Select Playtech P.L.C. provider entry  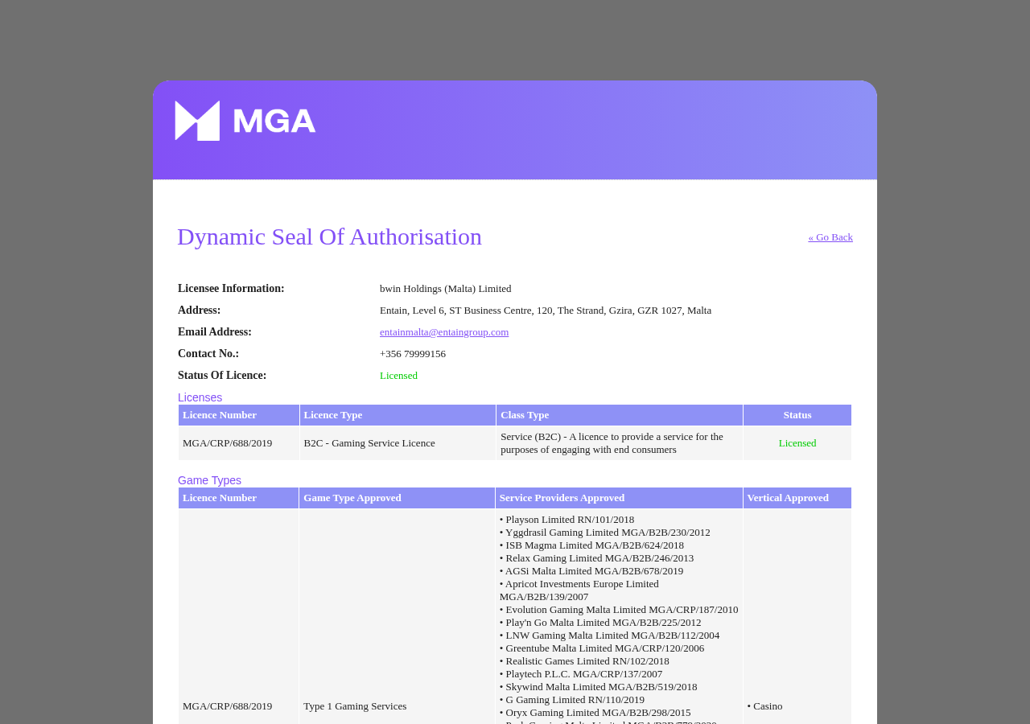coord(581,674)
